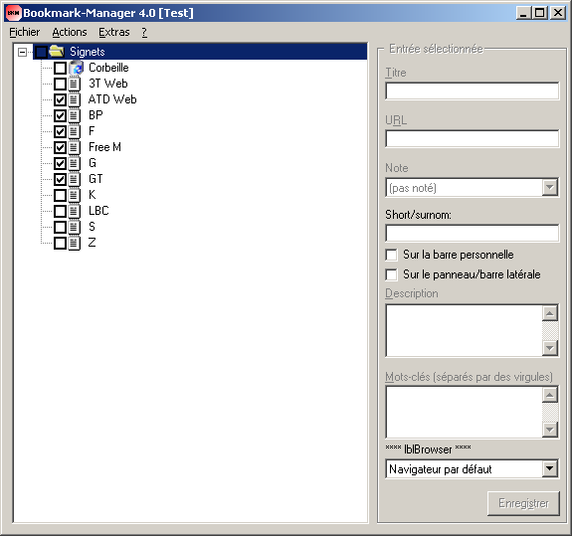The height and width of the screenshot is (536, 572).
Task: Open the Fichier menu
Action: [25, 33]
